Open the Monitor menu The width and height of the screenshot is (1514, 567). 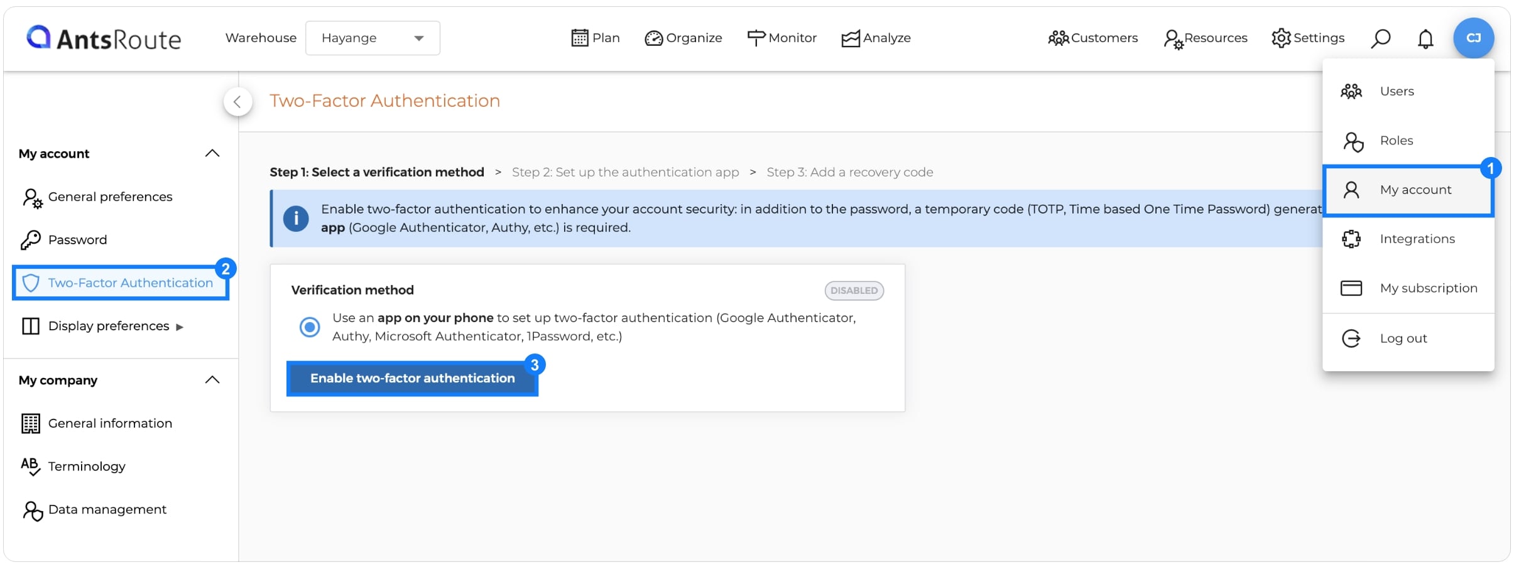click(782, 38)
